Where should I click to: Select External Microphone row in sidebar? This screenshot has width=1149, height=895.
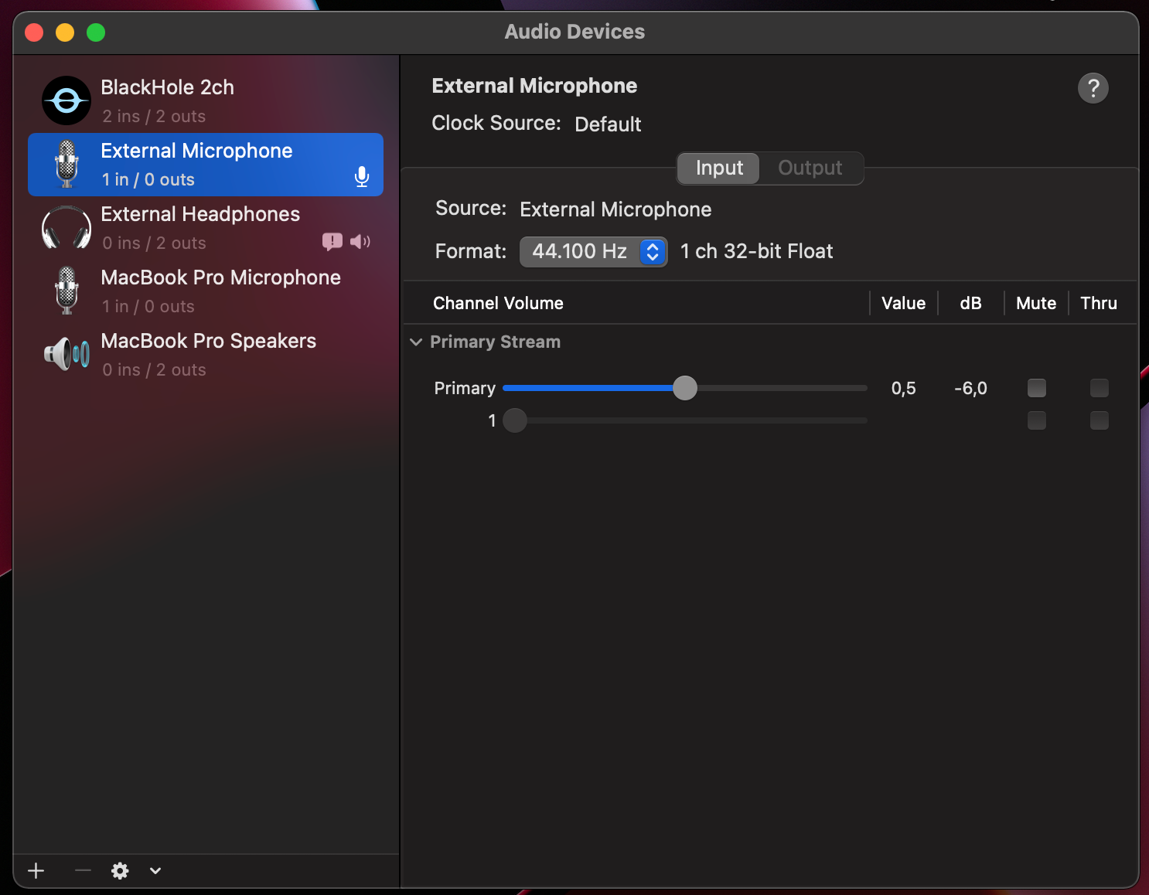click(x=206, y=164)
